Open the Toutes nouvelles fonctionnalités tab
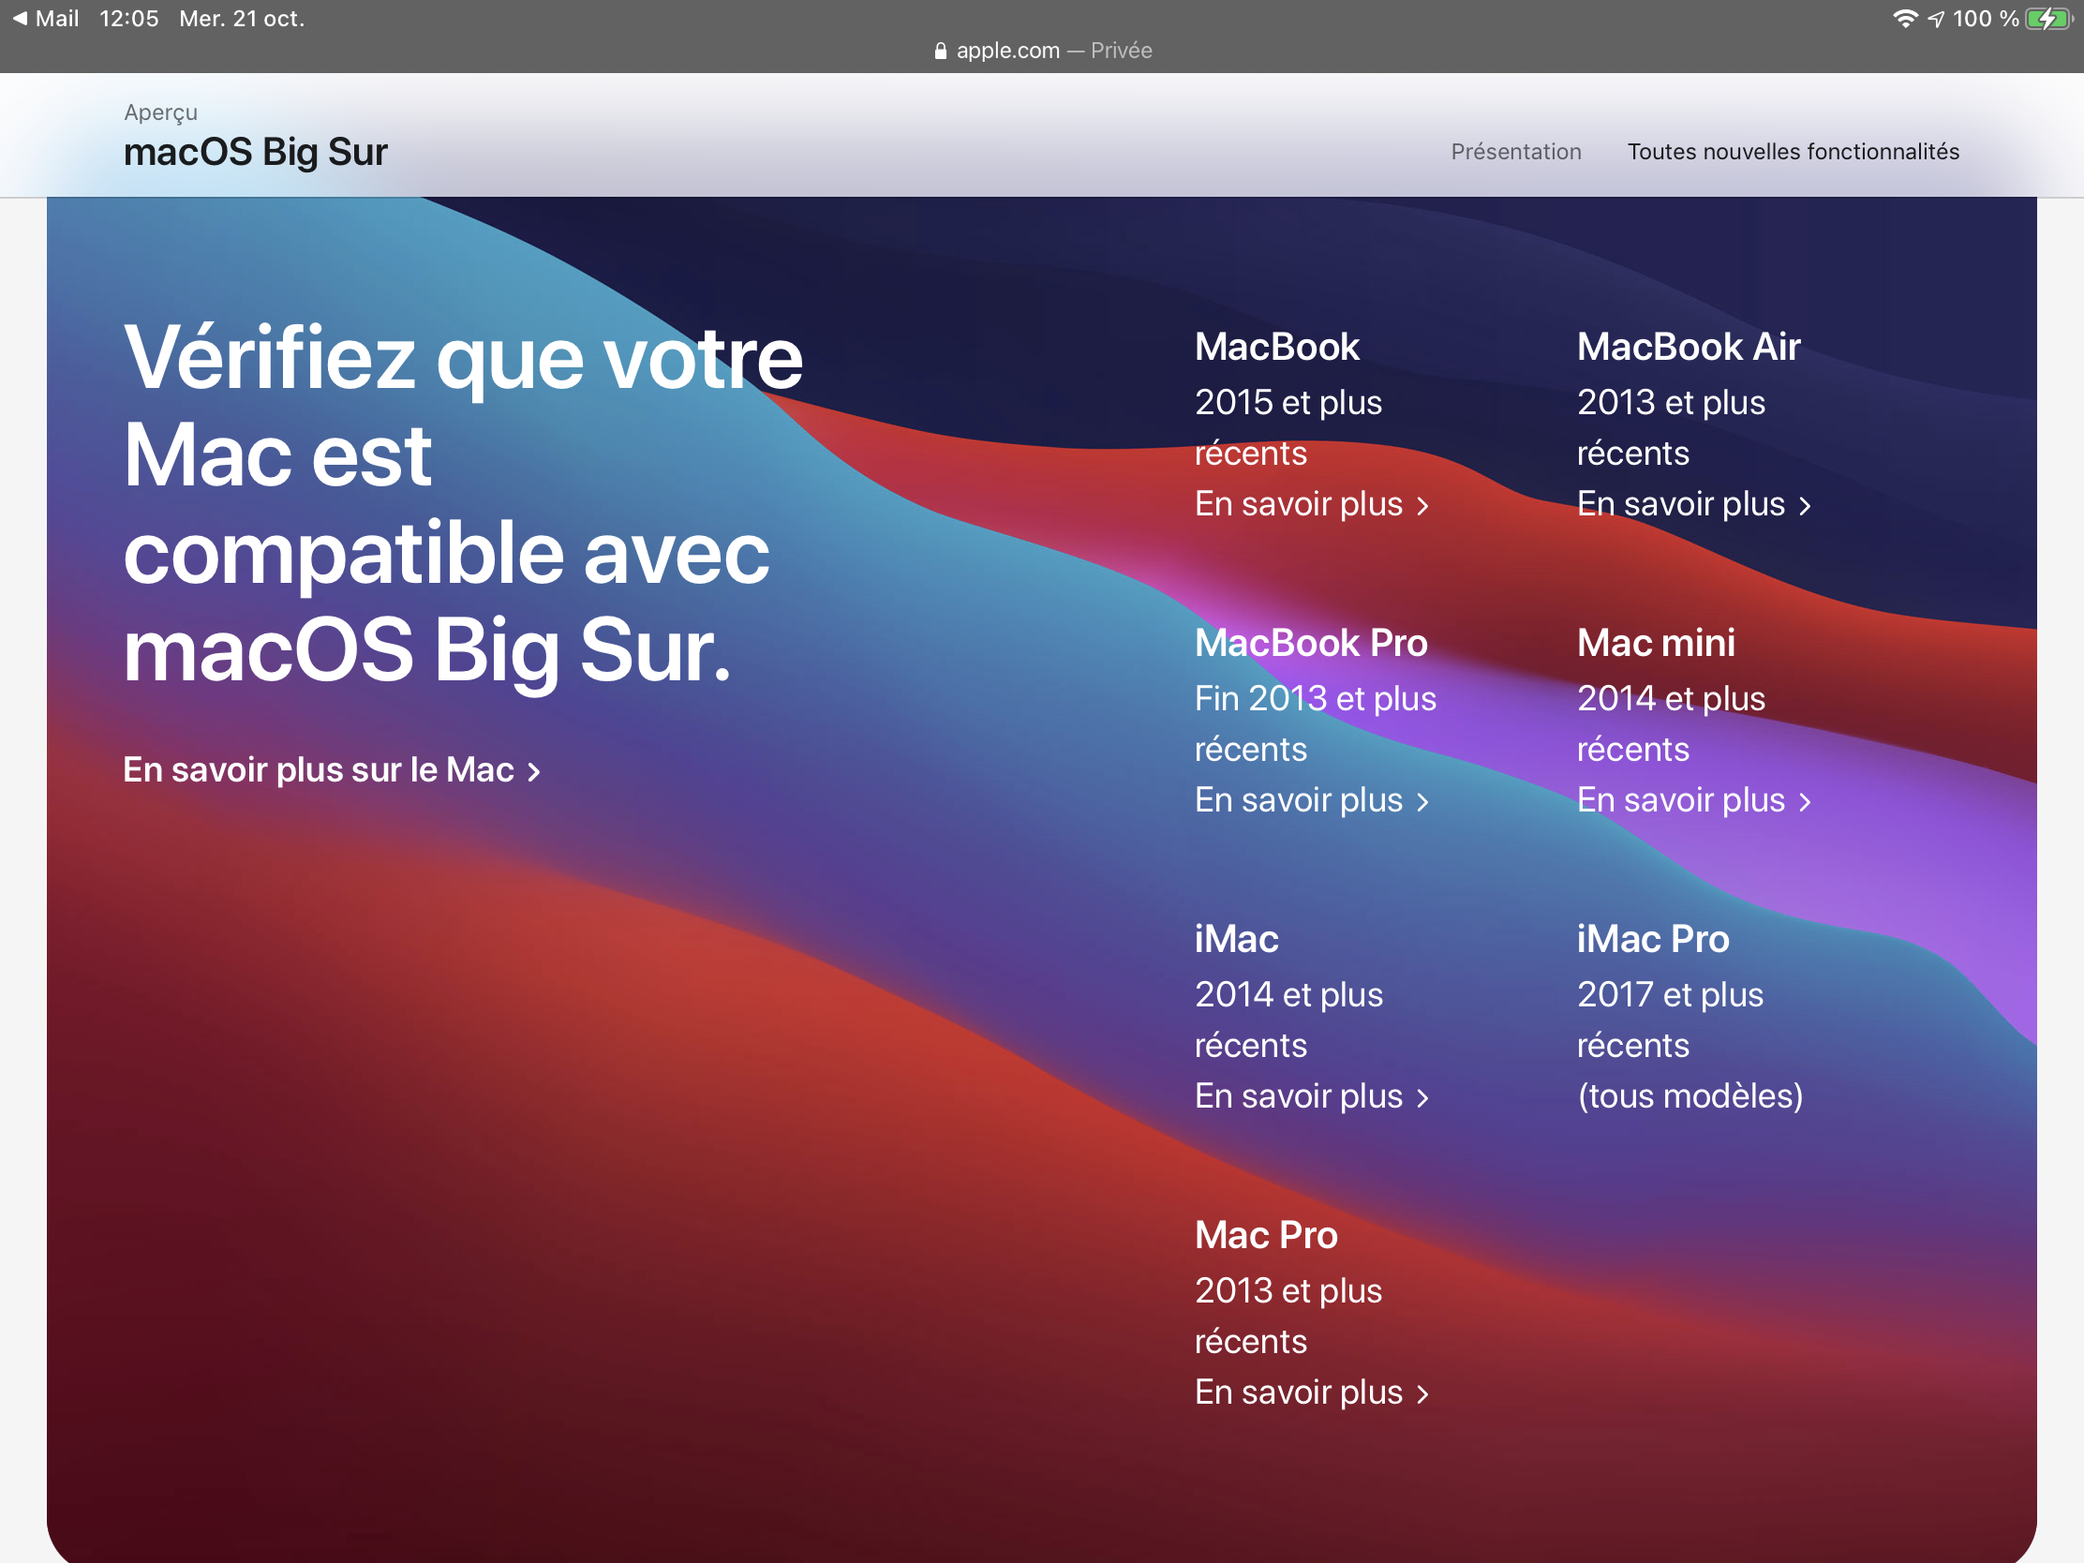This screenshot has height=1563, width=2084. [x=1792, y=152]
